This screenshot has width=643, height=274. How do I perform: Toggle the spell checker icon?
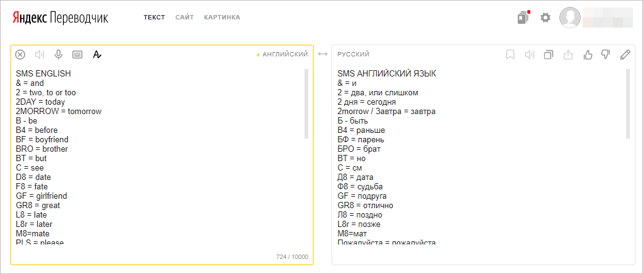[97, 55]
